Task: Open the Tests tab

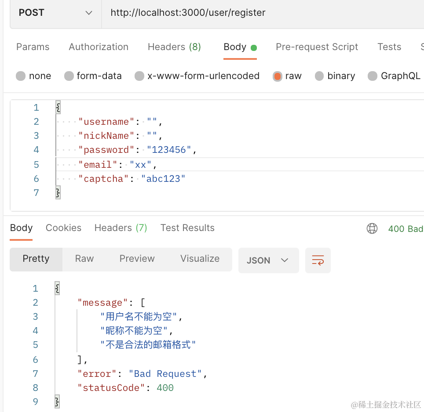Action: click(x=389, y=47)
